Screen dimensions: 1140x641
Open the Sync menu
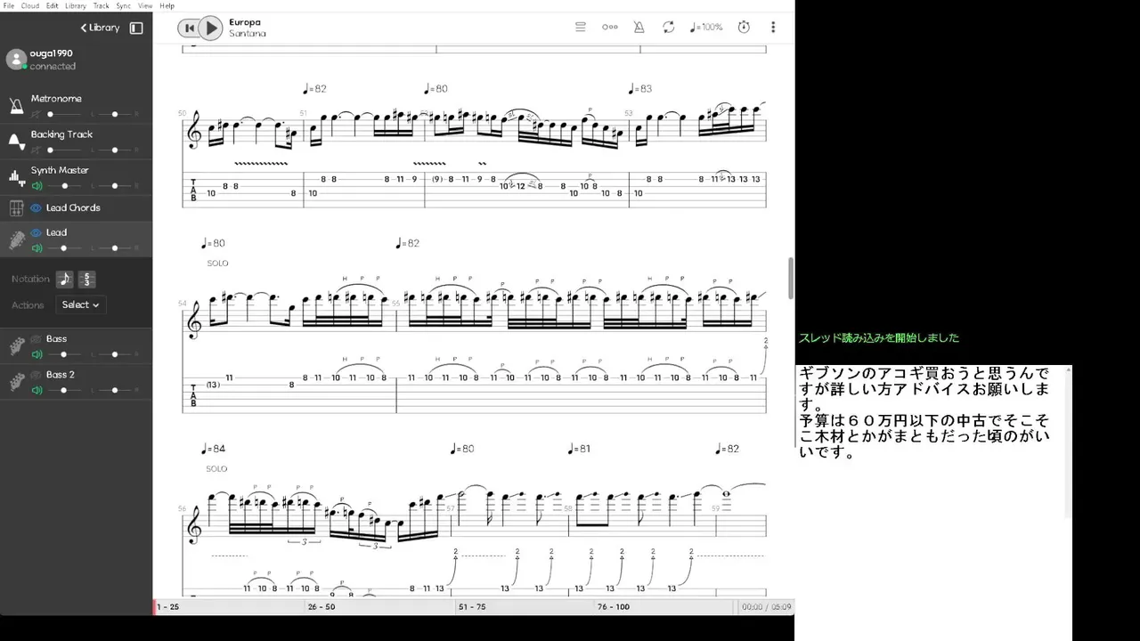point(124,5)
